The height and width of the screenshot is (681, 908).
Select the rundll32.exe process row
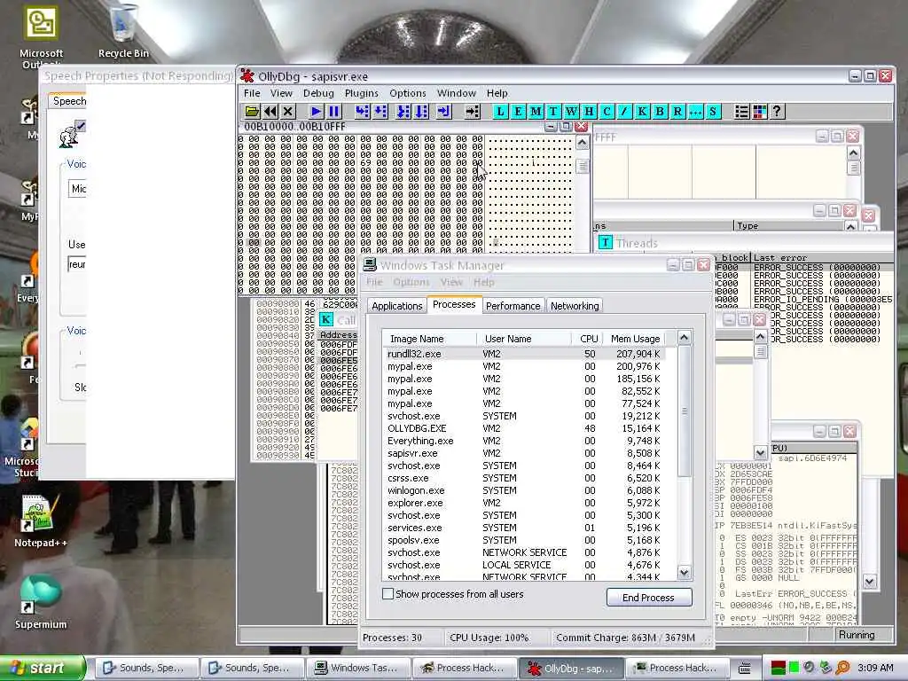coord(524,354)
